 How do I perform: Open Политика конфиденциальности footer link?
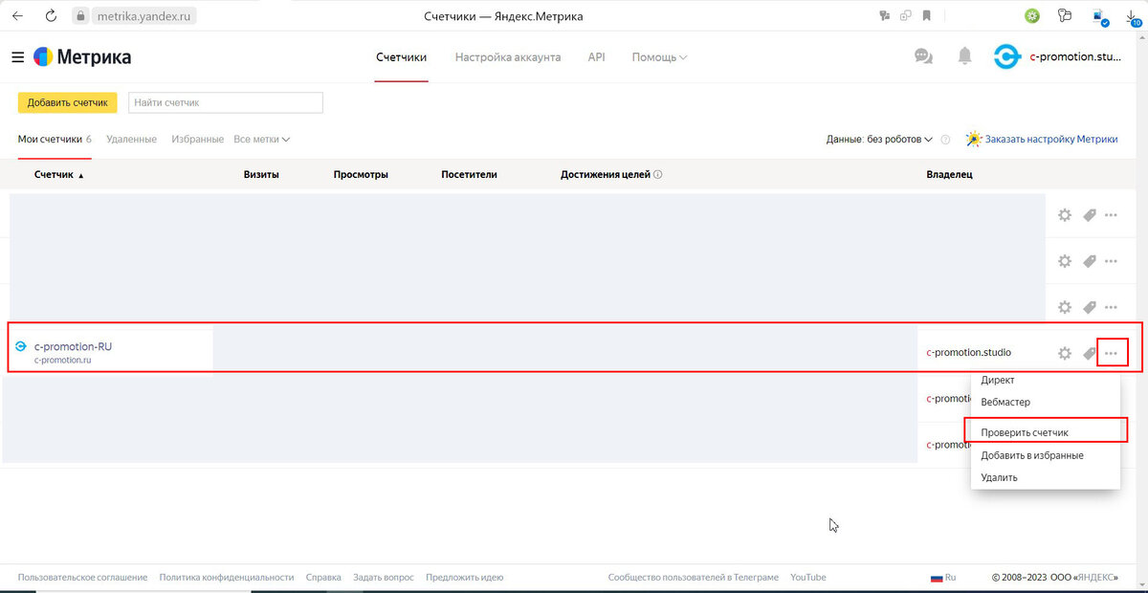pos(227,578)
